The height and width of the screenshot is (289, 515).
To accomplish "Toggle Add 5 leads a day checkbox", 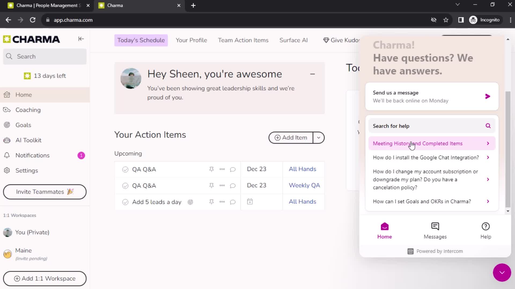I will coord(125,201).
